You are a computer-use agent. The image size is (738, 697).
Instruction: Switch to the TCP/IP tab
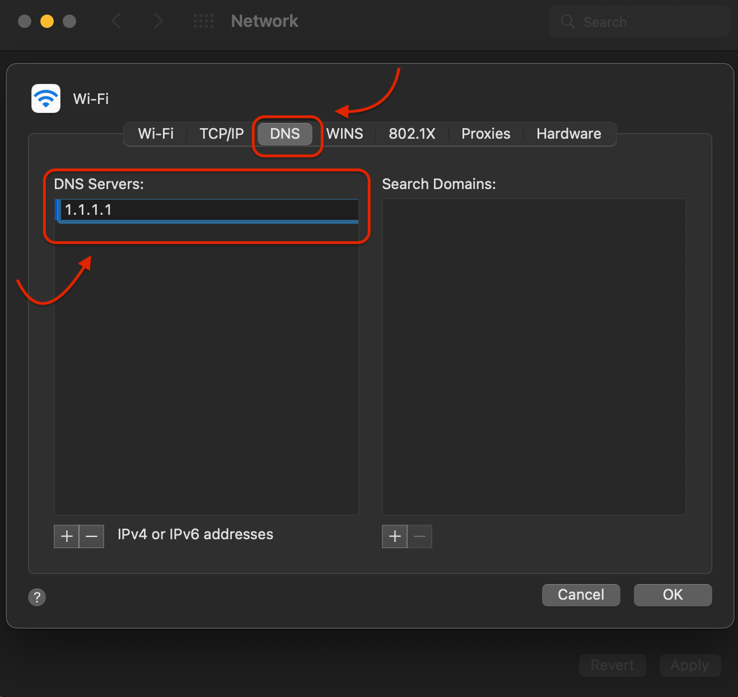pos(222,134)
